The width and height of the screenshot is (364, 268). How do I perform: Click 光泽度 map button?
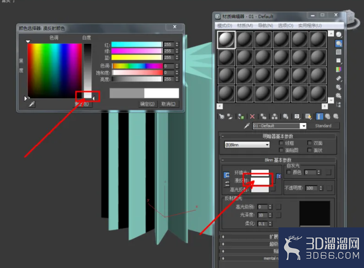coord(278,215)
